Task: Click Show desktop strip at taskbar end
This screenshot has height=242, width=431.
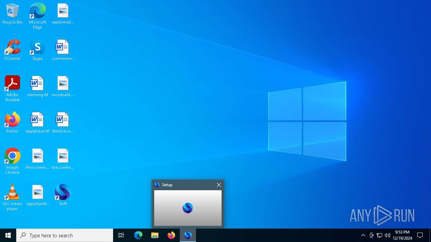Action: [430, 235]
